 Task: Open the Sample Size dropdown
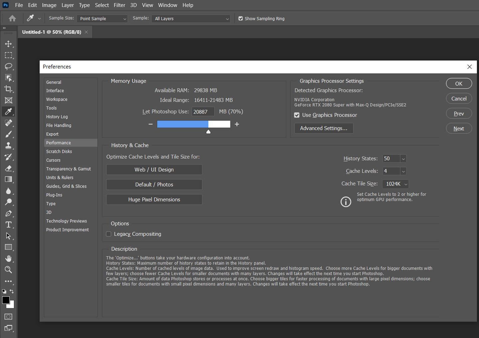tap(102, 19)
